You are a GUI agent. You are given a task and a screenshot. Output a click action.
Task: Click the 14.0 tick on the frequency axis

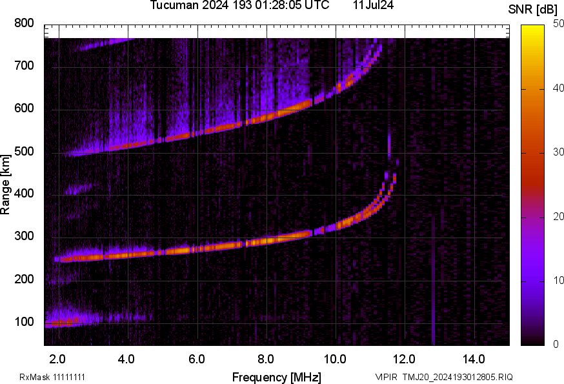pos(474,358)
